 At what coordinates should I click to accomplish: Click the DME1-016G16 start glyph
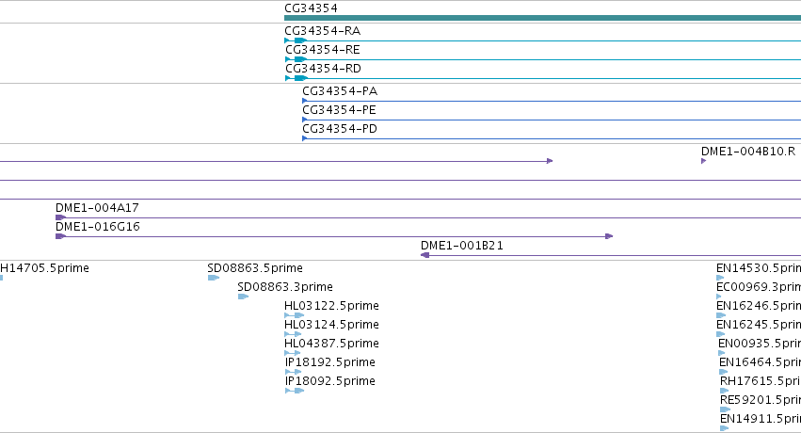[61, 237]
